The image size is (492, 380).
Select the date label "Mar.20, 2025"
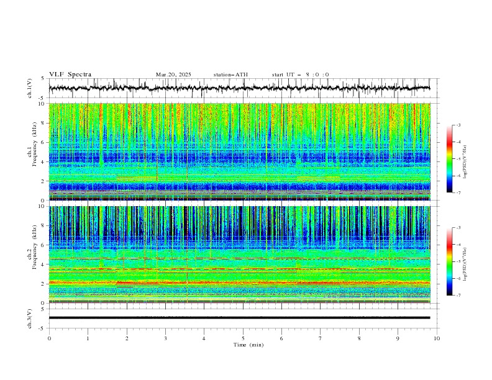pos(173,75)
